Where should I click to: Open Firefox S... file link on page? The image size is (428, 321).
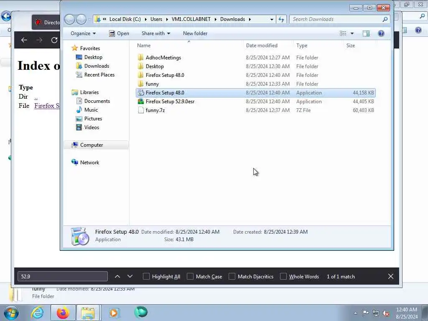pyautogui.click(x=47, y=106)
